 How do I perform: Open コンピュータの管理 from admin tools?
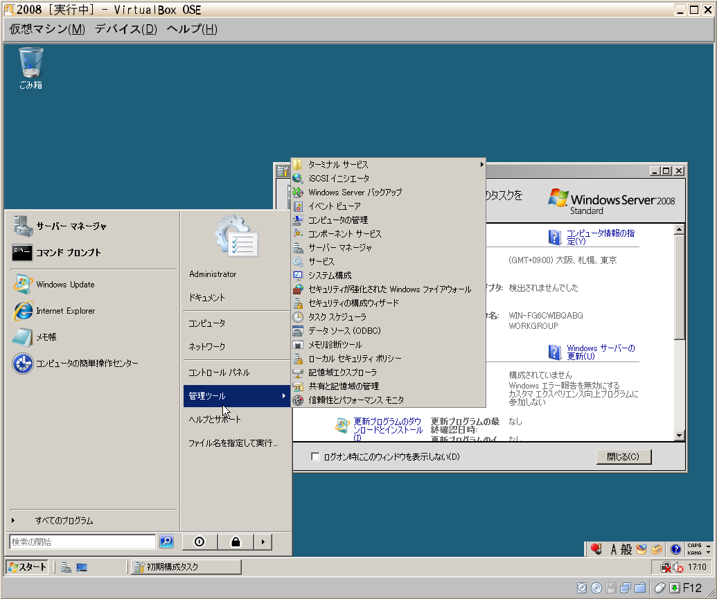pos(388,220)
